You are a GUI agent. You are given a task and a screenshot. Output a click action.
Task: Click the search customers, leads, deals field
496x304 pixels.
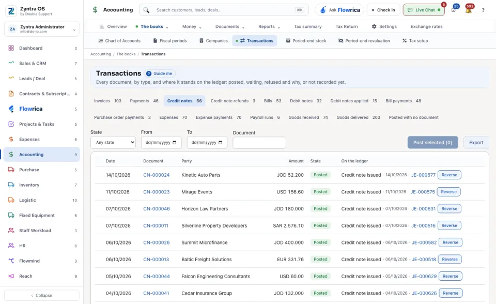click(224, 10)
